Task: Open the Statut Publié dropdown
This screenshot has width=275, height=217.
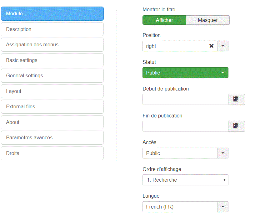Action: point(185,73)
